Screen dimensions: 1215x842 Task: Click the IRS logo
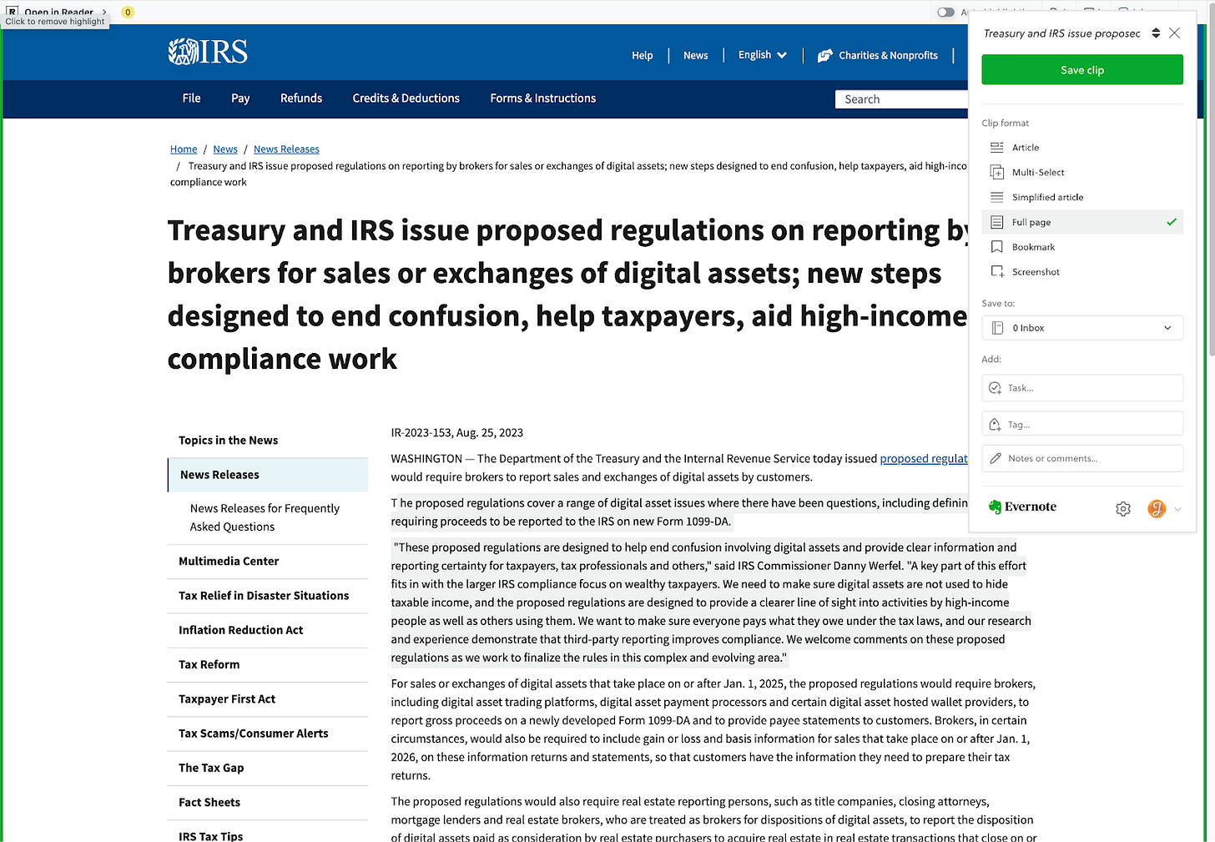pos(208,52)
